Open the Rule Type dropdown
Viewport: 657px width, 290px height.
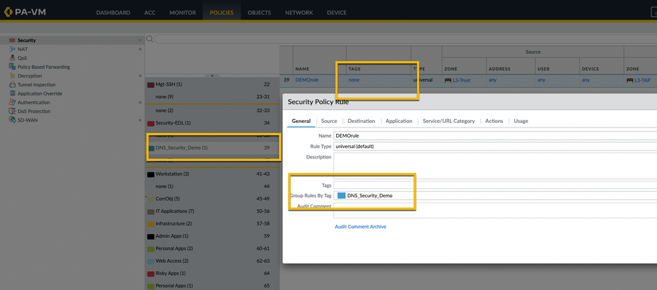pos(495,146)
